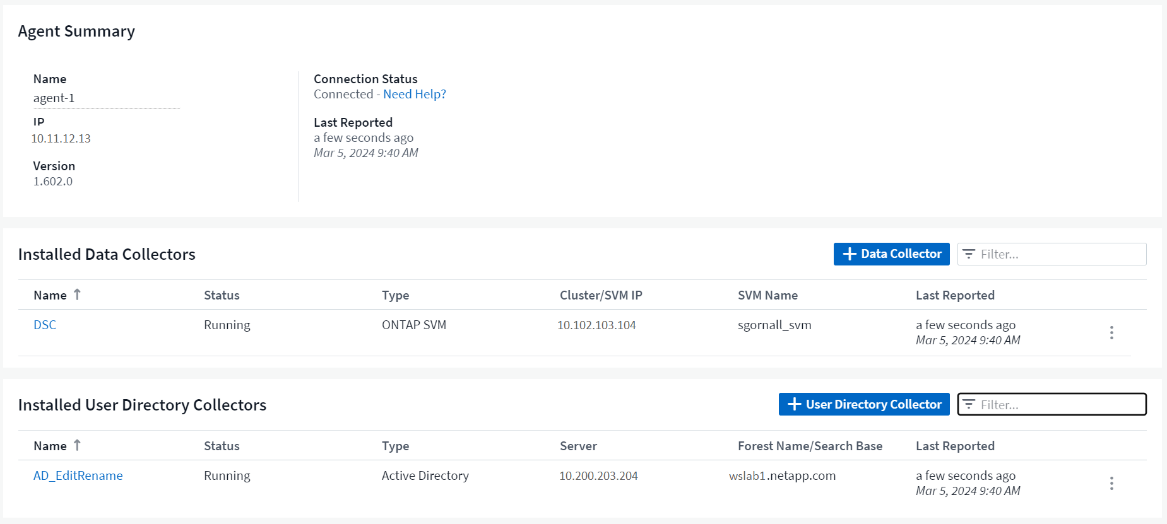
Task: Focus the User Directory Collectors Filter field
Action: (1060, 404)
